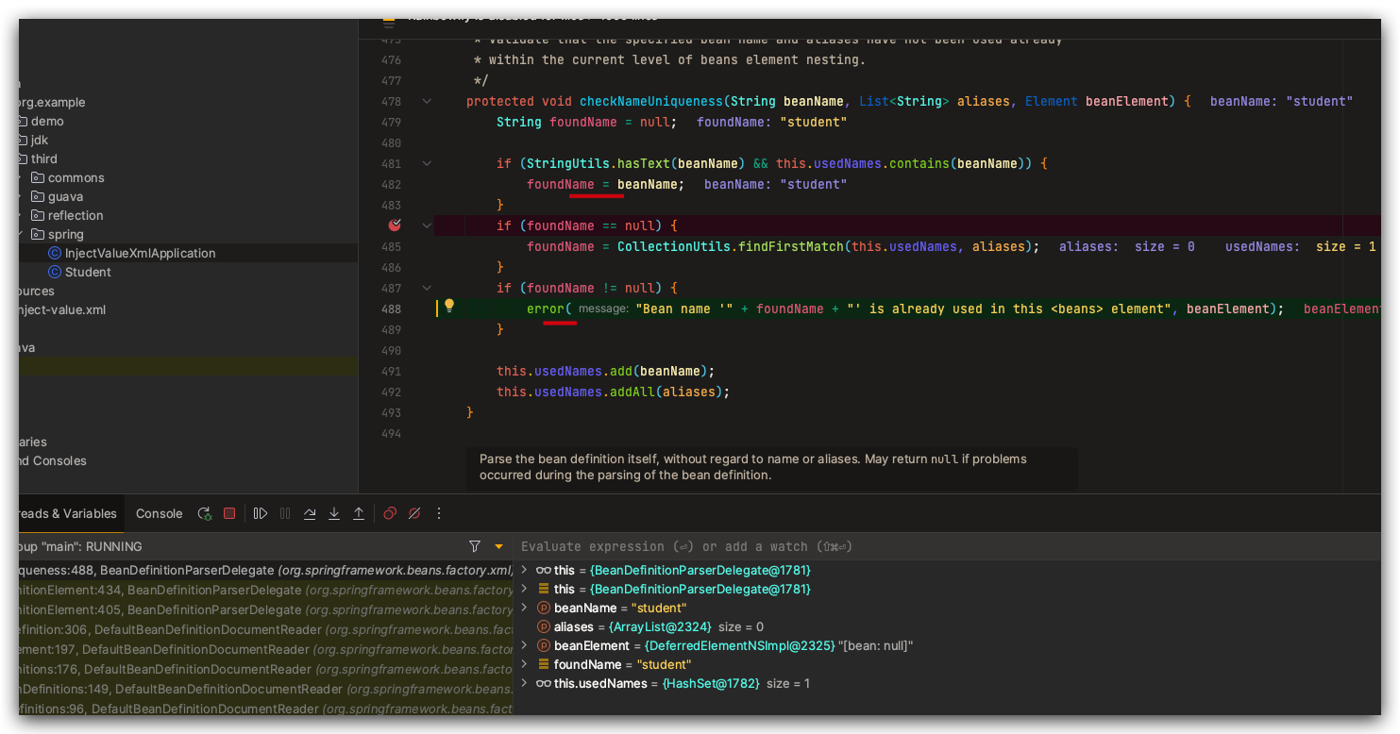Image resolution: width=1400 pixels, height=734 pixels.
Task: Click the Evaluate expression input field
Action: (x=755, y=546)
